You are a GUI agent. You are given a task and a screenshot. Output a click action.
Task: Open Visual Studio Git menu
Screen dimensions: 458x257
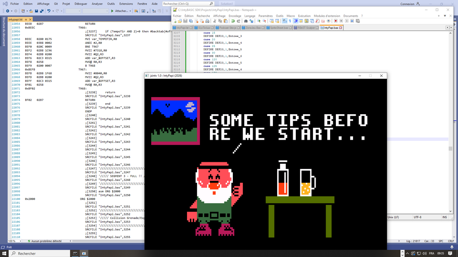(x=56, y=3)
